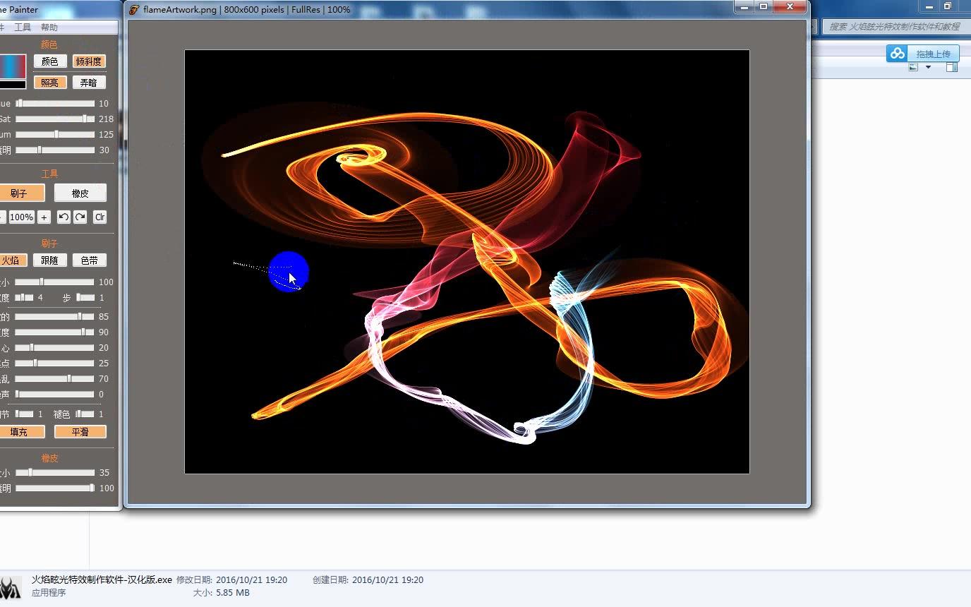The width and height of the screenshot is (971, 607).
Task: Adjust the Sat slider showing 218
Action: 55,119
